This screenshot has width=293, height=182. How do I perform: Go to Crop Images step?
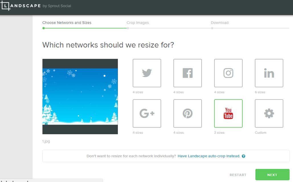138,22
